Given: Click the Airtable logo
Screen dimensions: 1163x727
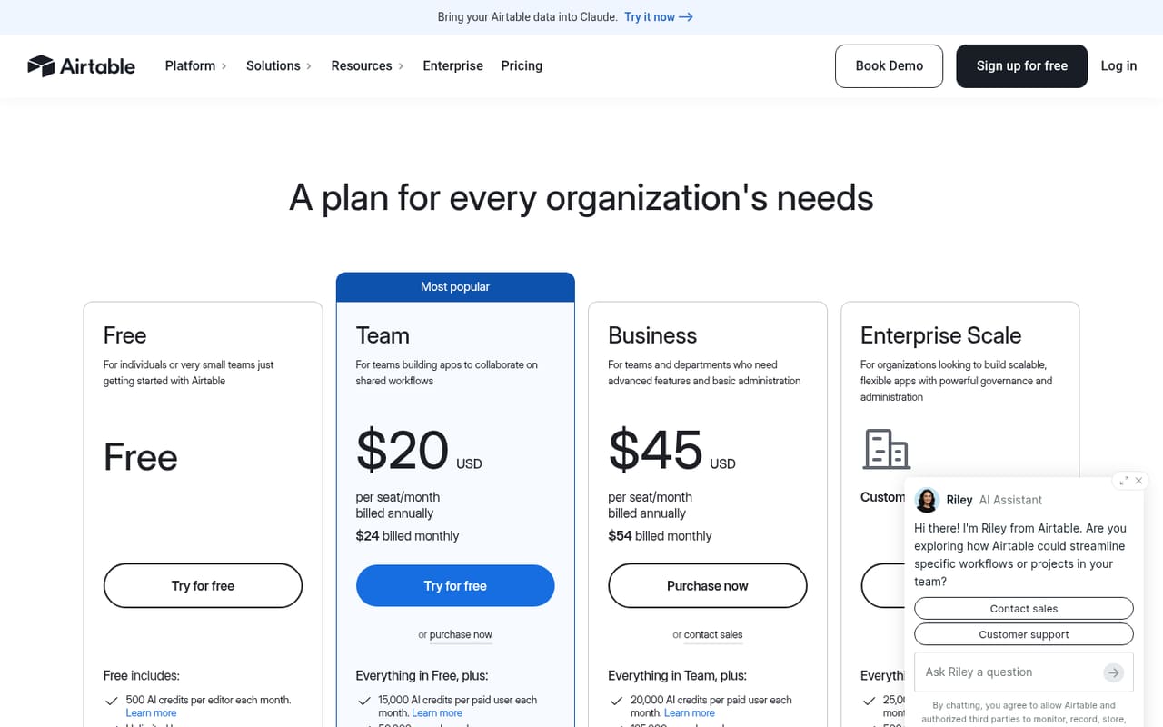Looking at the screenshot, I should pos(81,65).
